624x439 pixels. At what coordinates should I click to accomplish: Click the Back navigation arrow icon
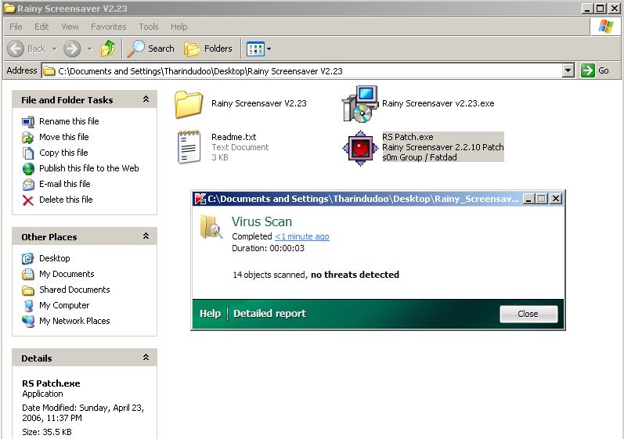(16, 49)
